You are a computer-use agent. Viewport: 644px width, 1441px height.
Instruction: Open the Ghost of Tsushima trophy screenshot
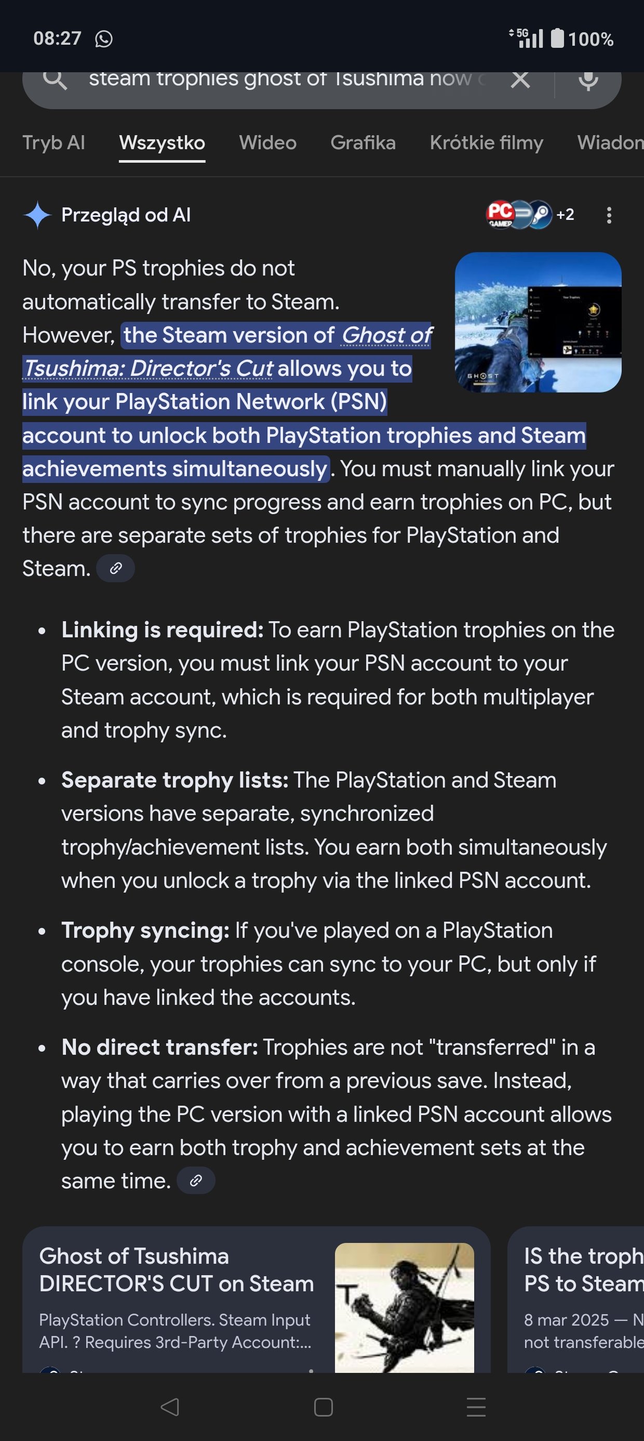click(538, 322)
